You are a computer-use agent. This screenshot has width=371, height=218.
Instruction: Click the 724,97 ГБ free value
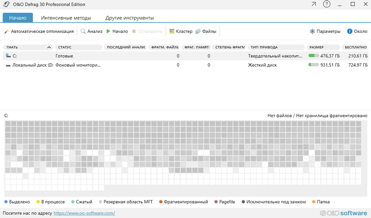(x=358, y=65)
